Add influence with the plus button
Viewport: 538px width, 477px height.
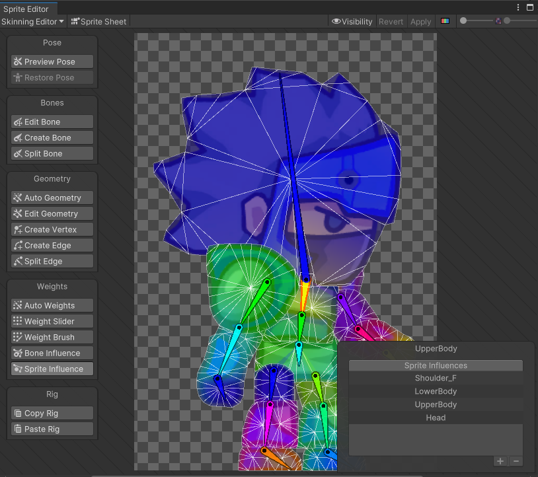[x=500, y=460]
